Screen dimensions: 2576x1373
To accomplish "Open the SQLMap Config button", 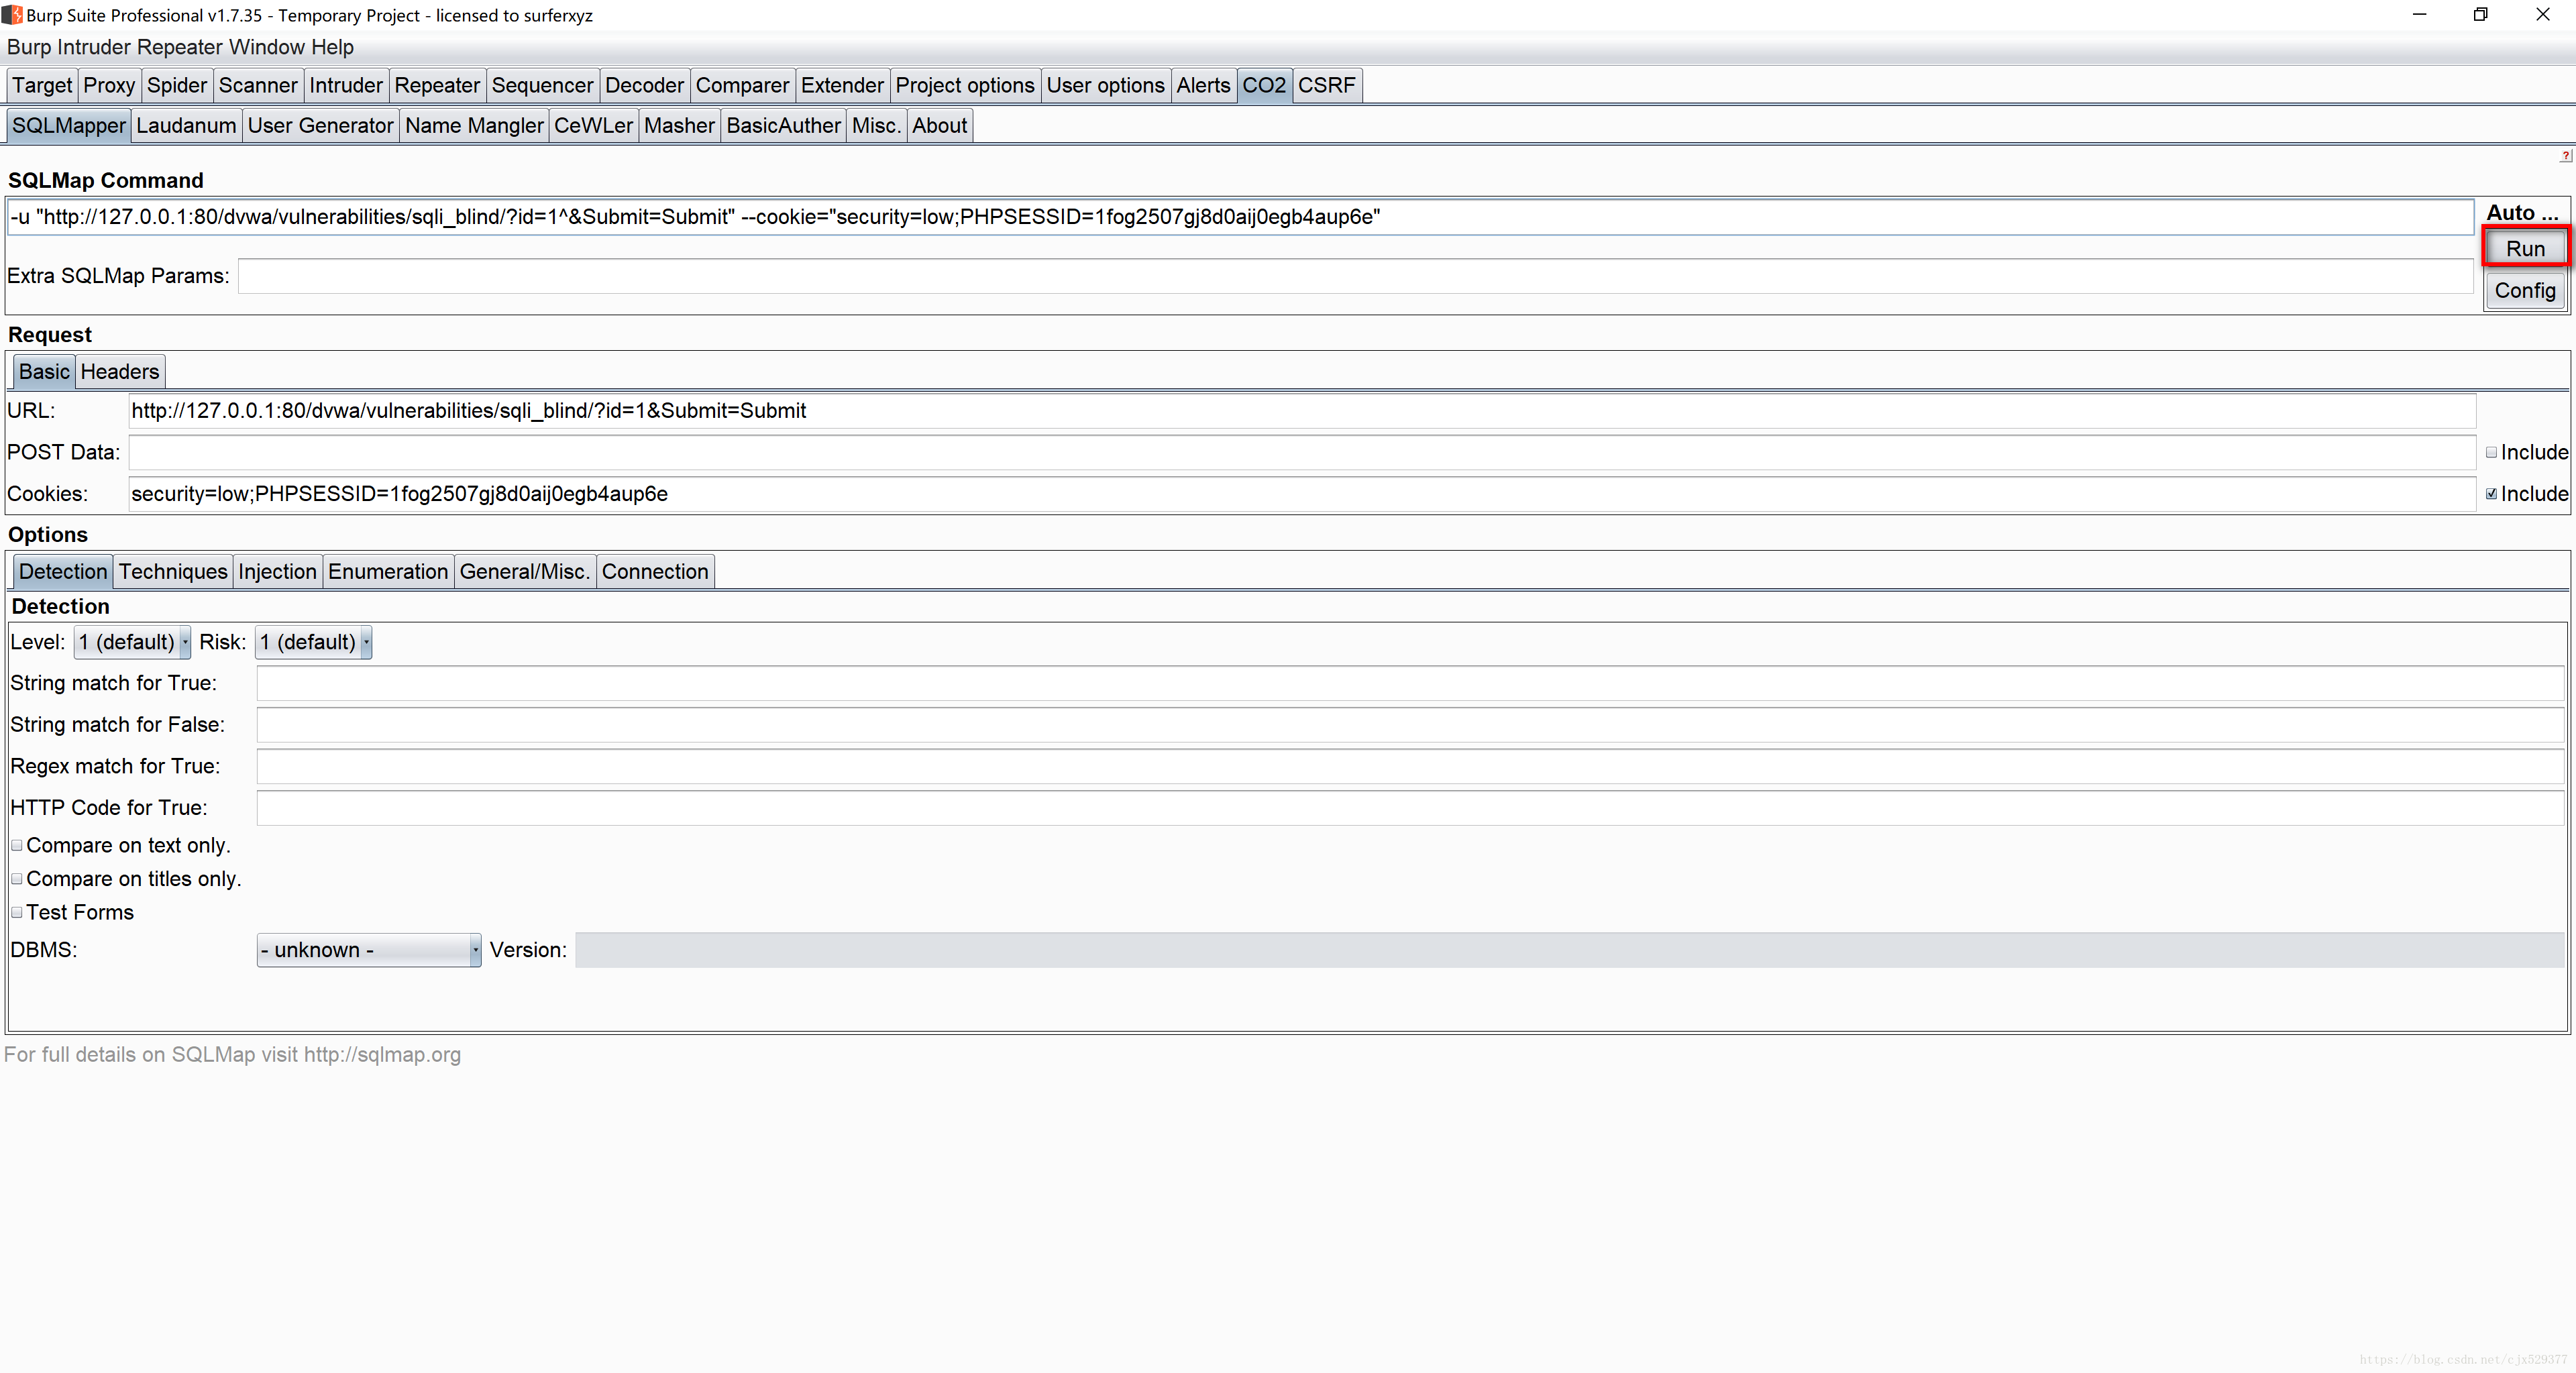I will tap(2525, 291).
